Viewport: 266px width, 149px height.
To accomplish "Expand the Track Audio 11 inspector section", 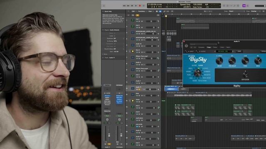I will point(103,58).
